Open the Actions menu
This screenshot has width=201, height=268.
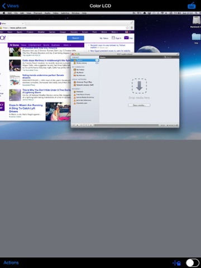coord(11,262)
